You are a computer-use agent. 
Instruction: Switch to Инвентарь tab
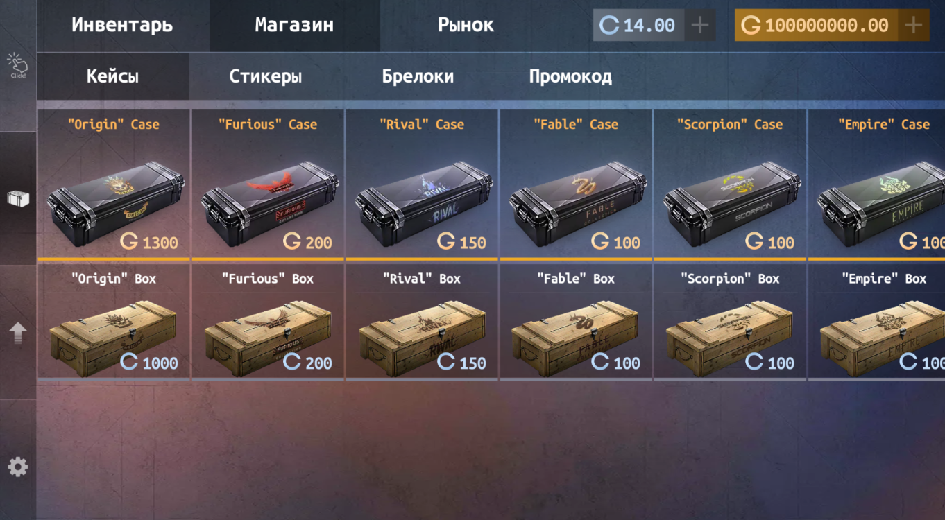click(x=123, y=26)
